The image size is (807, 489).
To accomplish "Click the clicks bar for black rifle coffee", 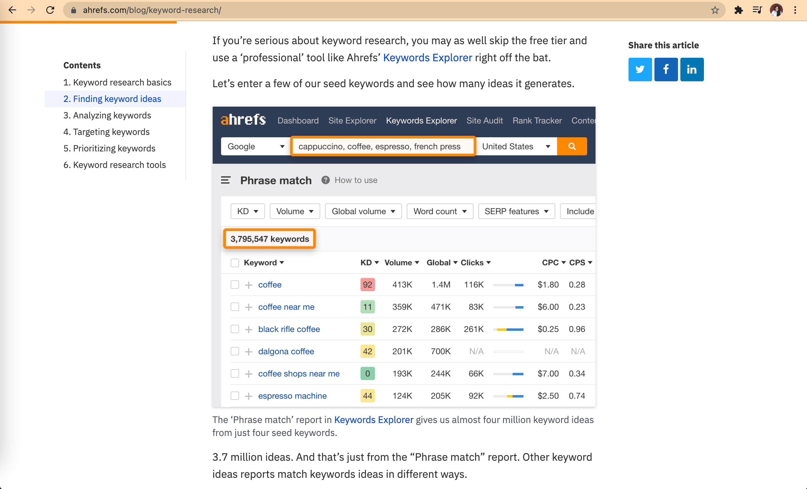I will [x=508, y=330].
